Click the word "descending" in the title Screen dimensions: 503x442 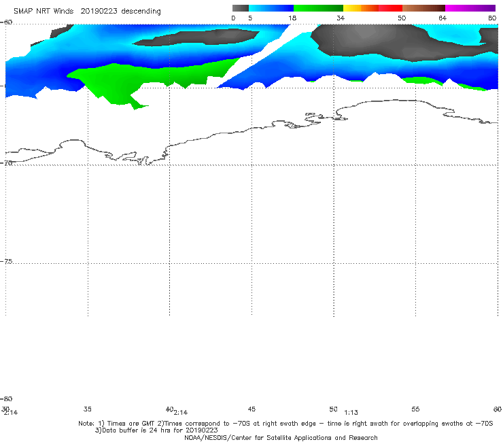click(141, 12)
